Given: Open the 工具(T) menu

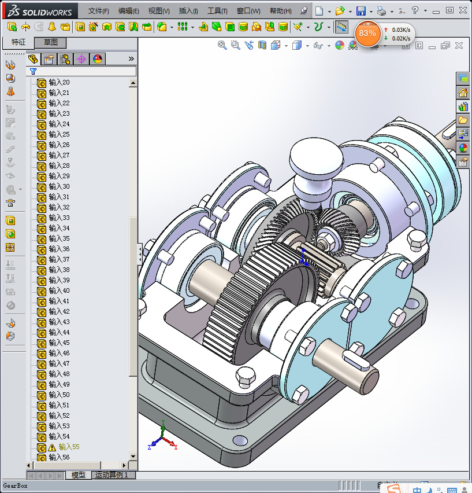Looking at the screenshot, I should [217, 11].
